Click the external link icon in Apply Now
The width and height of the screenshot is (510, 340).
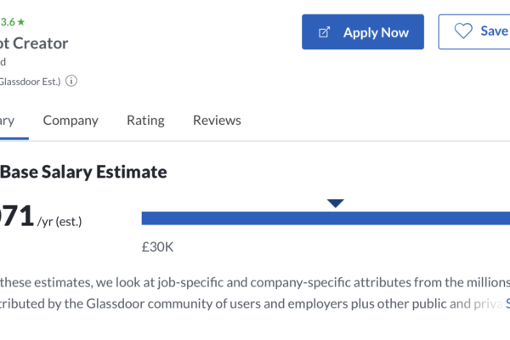pos(324,32)
